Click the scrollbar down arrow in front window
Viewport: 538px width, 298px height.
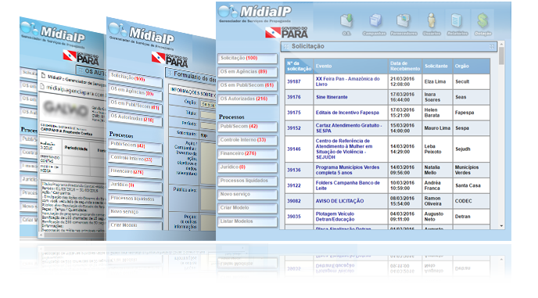pyautogui.click(x=501, y=226)
